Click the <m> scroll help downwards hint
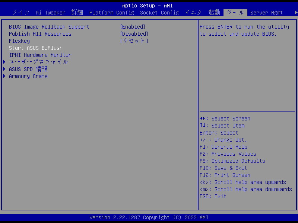This screenshot has width=298, height=223. [x=246, y=189]
